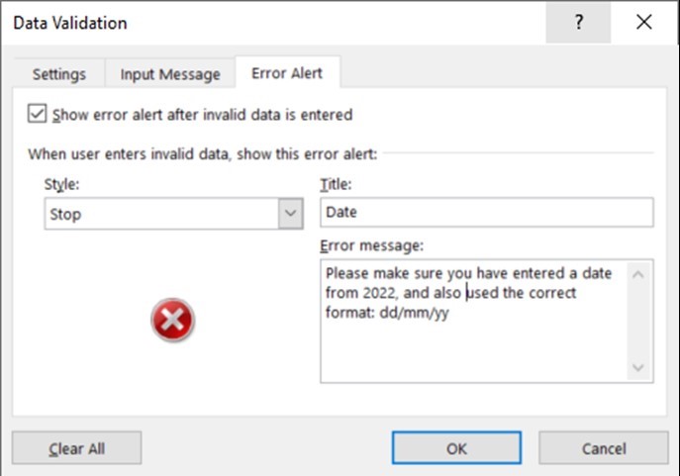Screen dimensions: 680x476
Task: Open the Input Message tab
Action: pyautogui.click(x=170, y=74)
